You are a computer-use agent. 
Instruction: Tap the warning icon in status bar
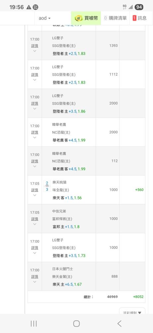pyautogui.click(x=29, y=7)
